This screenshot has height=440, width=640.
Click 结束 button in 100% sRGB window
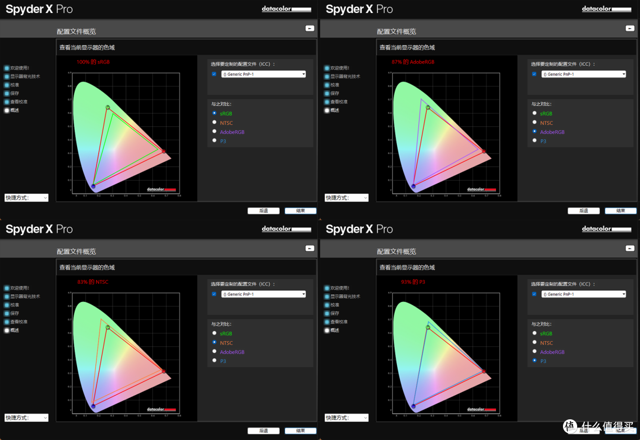[300, 211]
